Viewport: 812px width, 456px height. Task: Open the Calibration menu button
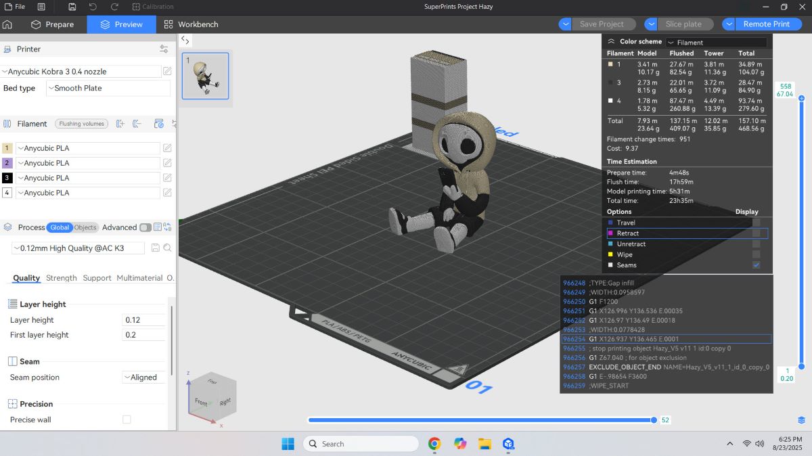[153, 7]
